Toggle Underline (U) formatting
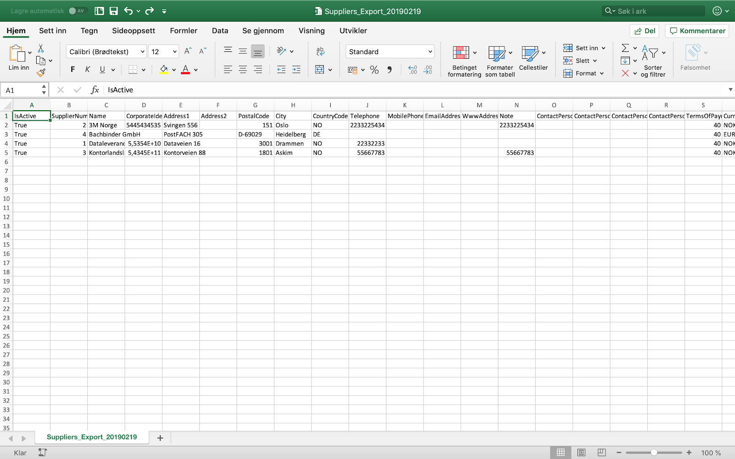Image resolution: width=735 pixels, height=459 pixels. (102, 69)
